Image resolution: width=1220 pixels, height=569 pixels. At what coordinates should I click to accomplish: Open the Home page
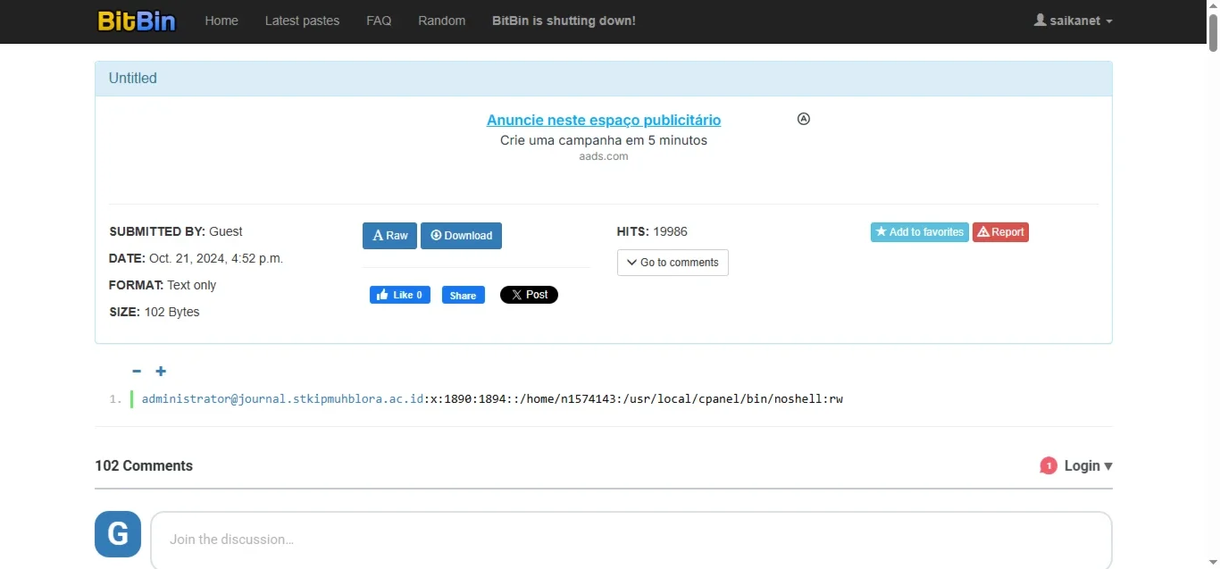221,21
